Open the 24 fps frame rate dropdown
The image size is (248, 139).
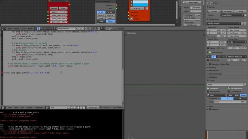tap(237, 42)
